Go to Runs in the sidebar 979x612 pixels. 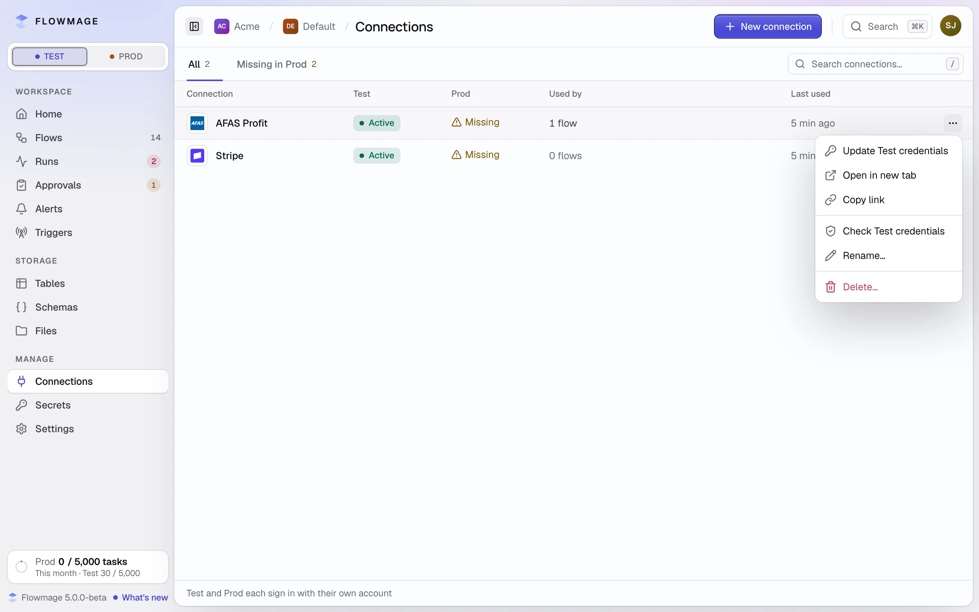click(88, 161)
